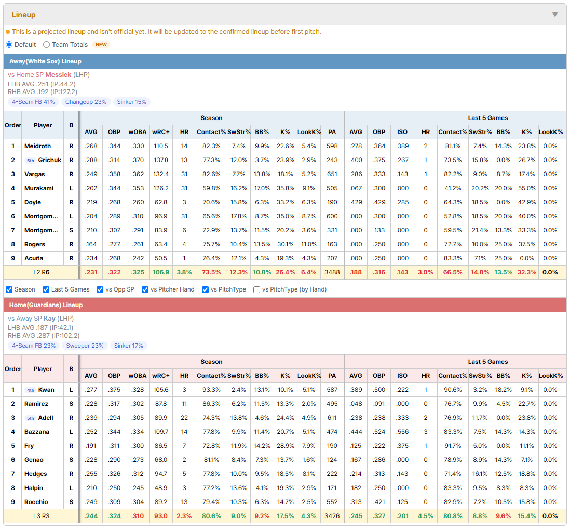Click player Bazzana's name
The image size is (570, 529).
pyautogui.click(x=37, y=432)
